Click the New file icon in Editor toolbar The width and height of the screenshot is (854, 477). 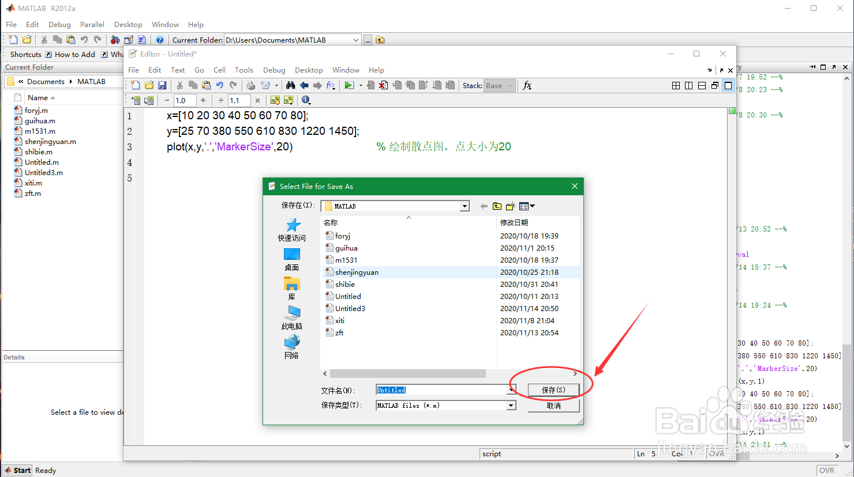135,85
